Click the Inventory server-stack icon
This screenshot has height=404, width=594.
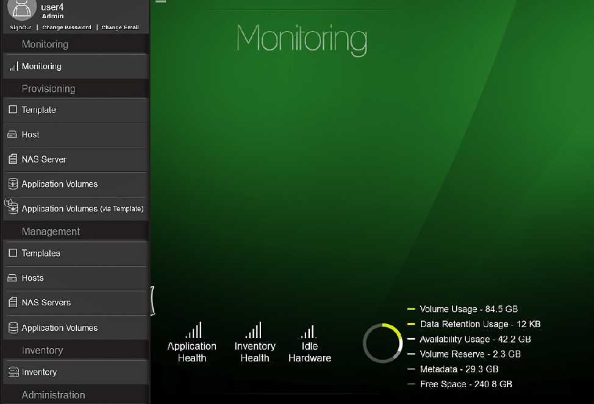pyautogui.click(x=13, y=372)
